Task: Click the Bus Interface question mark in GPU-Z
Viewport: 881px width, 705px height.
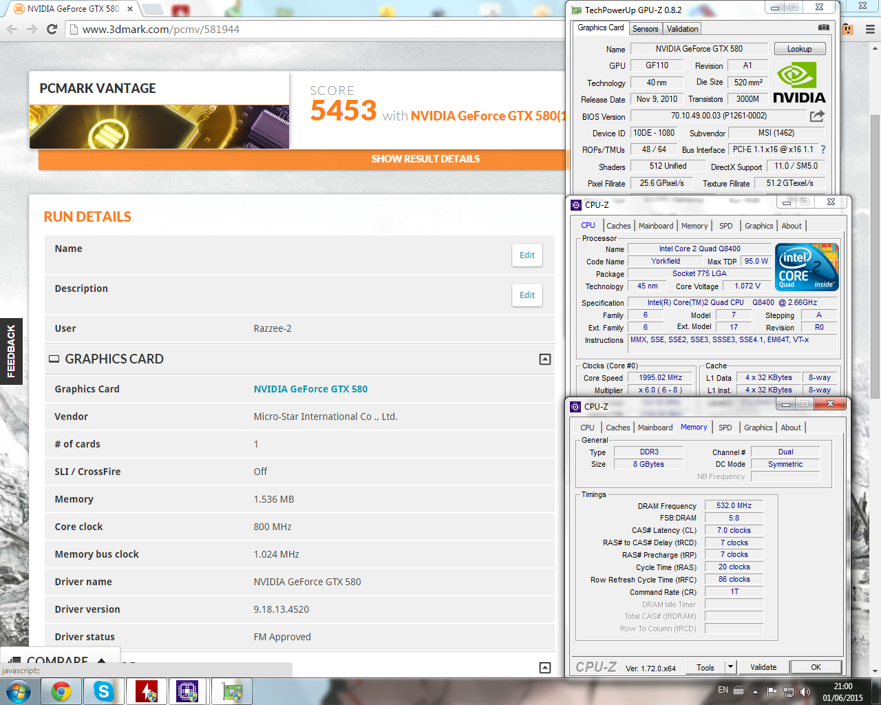Action: (823, 149)
